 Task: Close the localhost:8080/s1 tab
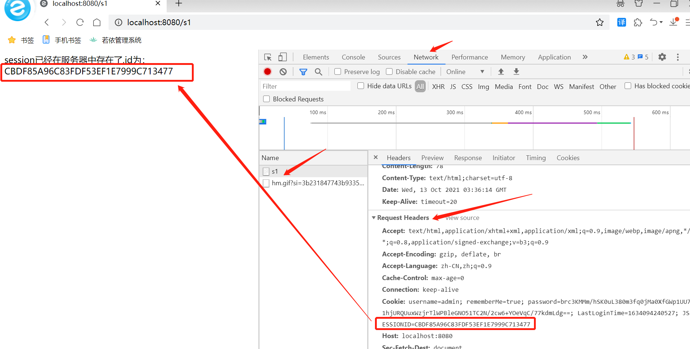click(x=158, y=3)
